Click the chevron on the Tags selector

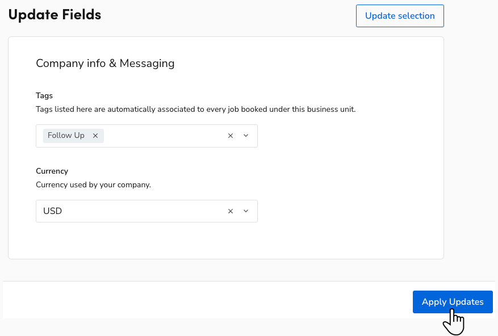245,136
